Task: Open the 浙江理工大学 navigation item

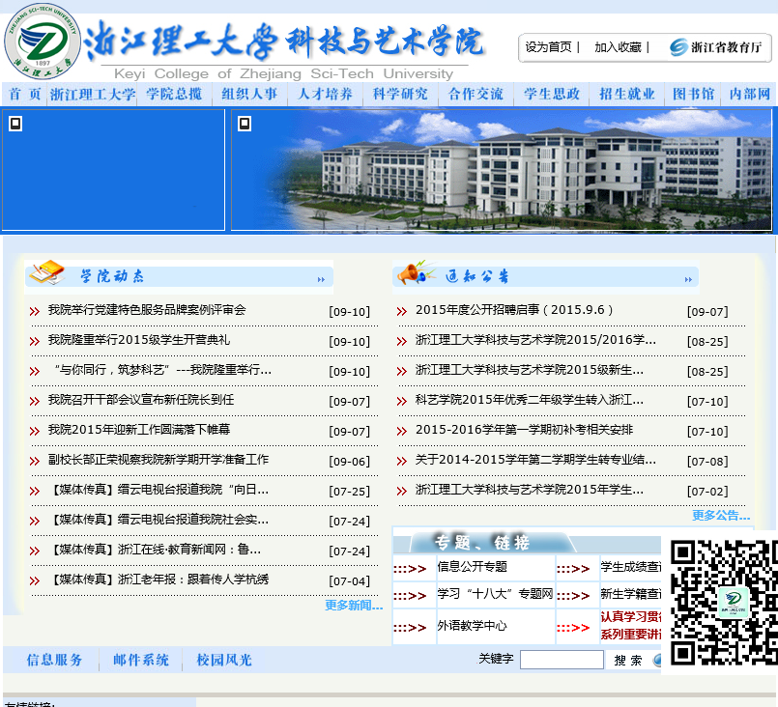Action: pyautogui.click(x=93, y=95)
